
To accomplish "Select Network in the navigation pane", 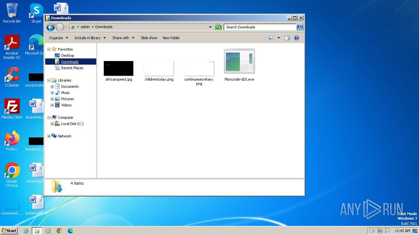I will (x=64, y=136).
